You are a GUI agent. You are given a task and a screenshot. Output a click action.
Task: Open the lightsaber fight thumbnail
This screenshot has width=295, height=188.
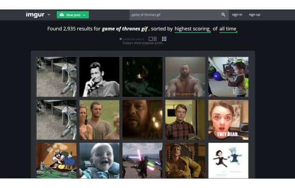click(x=143, y=161)
